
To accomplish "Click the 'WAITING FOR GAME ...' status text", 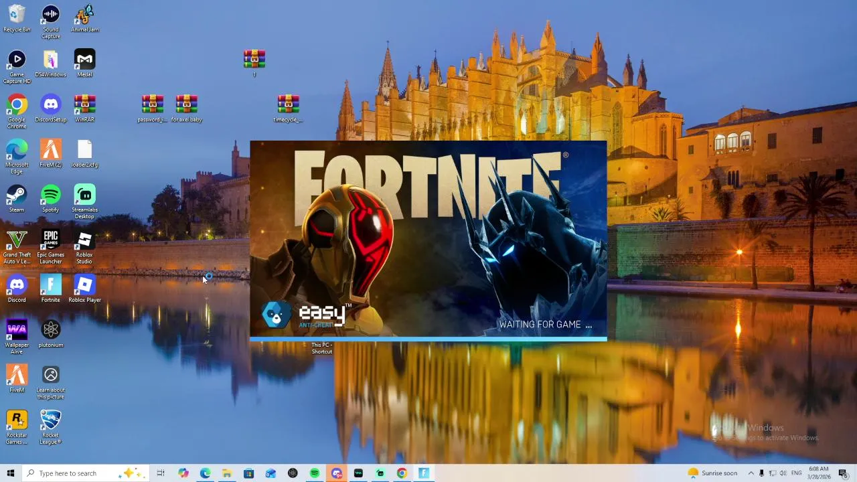I will coord(546,325).
